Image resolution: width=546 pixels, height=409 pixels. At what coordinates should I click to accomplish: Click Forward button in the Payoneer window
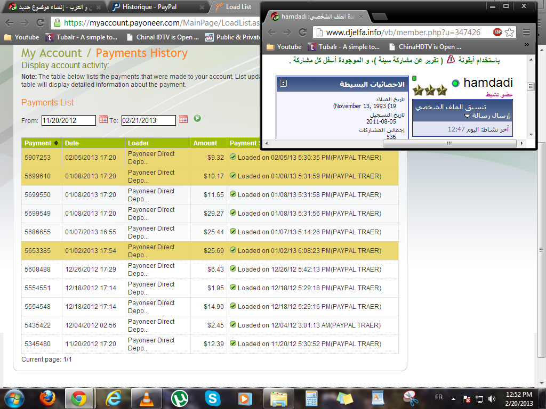click(25, 23)
